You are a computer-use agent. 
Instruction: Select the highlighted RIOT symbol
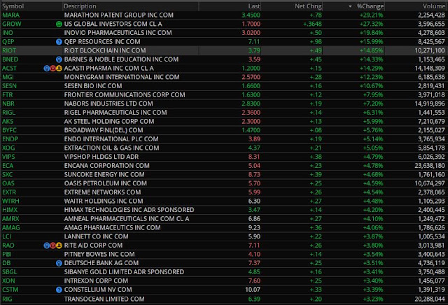pos(9,50)
